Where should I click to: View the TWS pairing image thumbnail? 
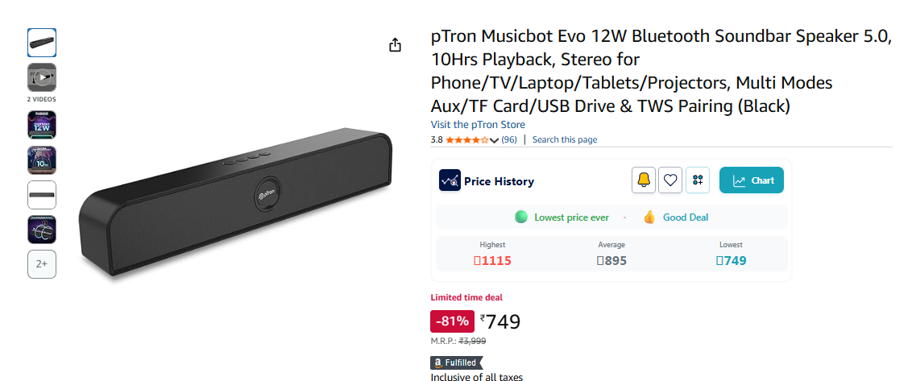pyautogui.click(x=42, y=230)
